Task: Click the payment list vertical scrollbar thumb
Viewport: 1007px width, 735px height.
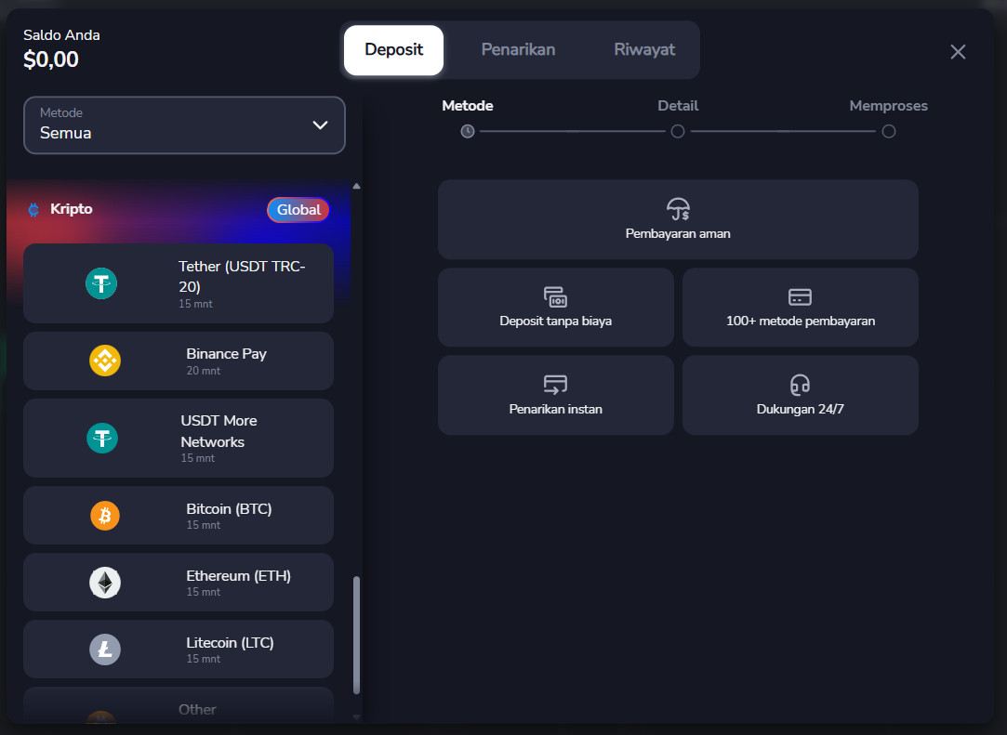Action: (357, 635)
